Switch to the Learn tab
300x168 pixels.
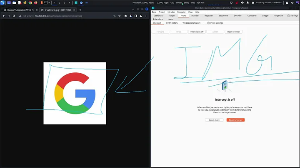[x=170, y=19]
